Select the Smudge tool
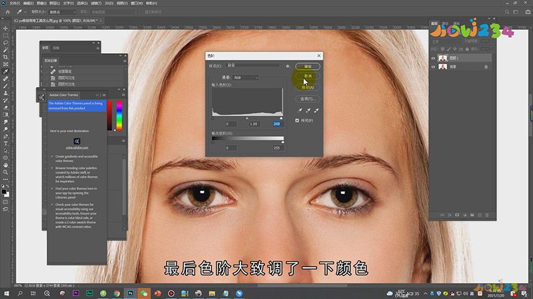Screen dimensions: 533x299 click(5, 122)
